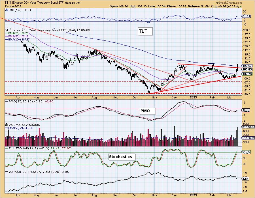This screenshot has height=198, width=255.
Task: Select the EMA(20) 102.76 legend entry
Action: click(x=17, y=33)
